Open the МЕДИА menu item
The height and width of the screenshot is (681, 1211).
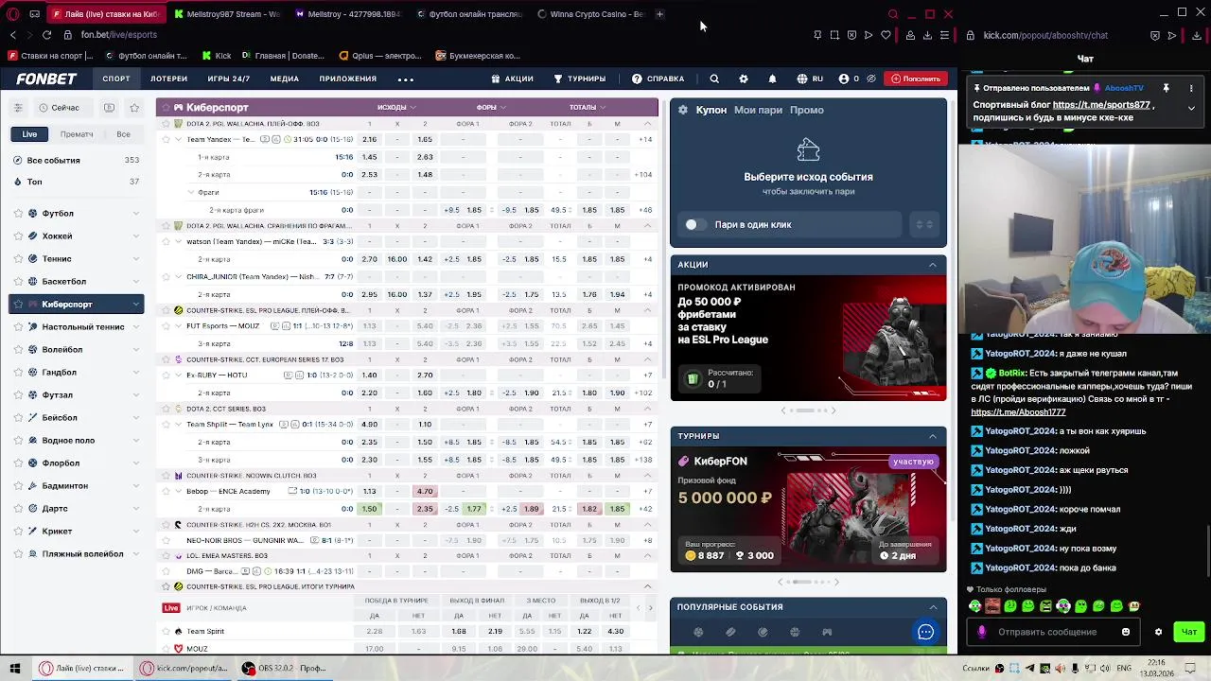284,79
